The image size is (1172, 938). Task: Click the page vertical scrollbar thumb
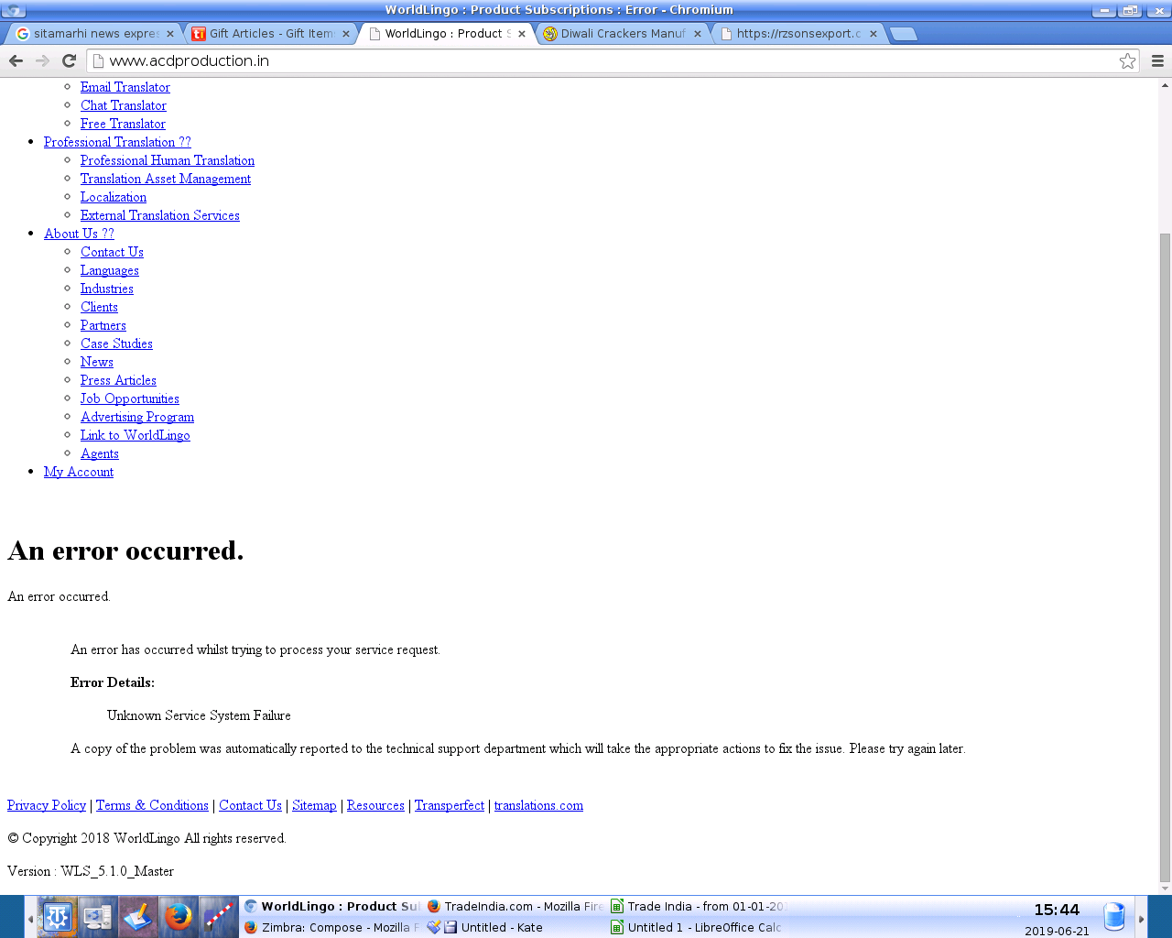1165,557
